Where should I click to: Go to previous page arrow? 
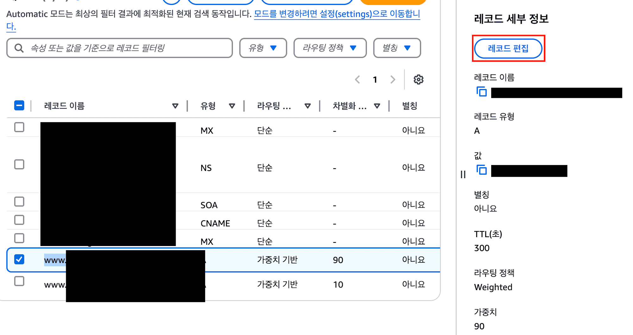358,79
